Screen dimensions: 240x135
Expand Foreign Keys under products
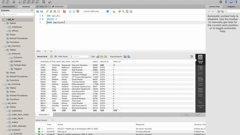click(9, 65)
